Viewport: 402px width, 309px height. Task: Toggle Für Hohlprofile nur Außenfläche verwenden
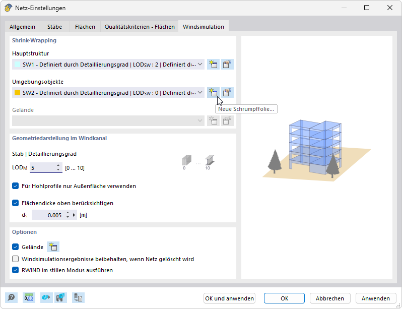click(x=16, y=186)
